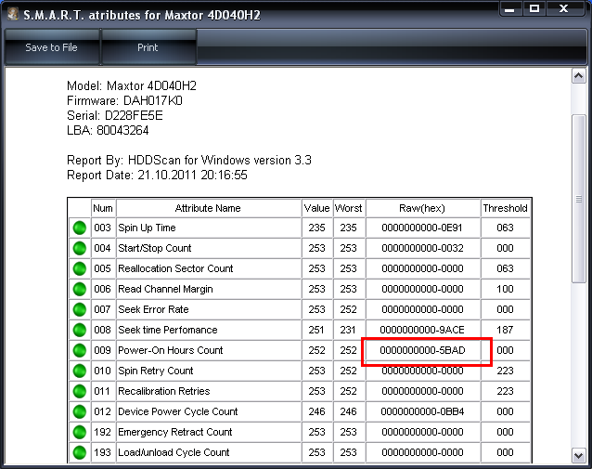592x469 pixels.
Task: Select green status icon for Start/Stop Count
Action: [x=80, y=248]
